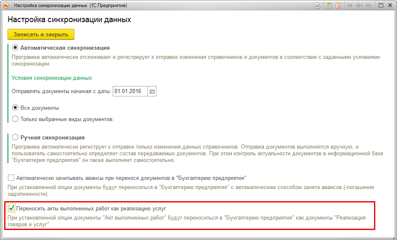
Task: Add window to favorites with star icon
Action: pyautogui.click(x=317, y=5)
